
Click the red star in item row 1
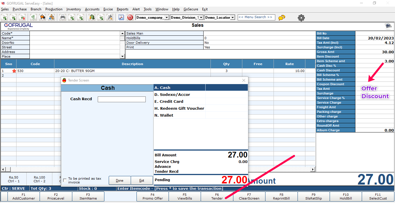(14, 71)
